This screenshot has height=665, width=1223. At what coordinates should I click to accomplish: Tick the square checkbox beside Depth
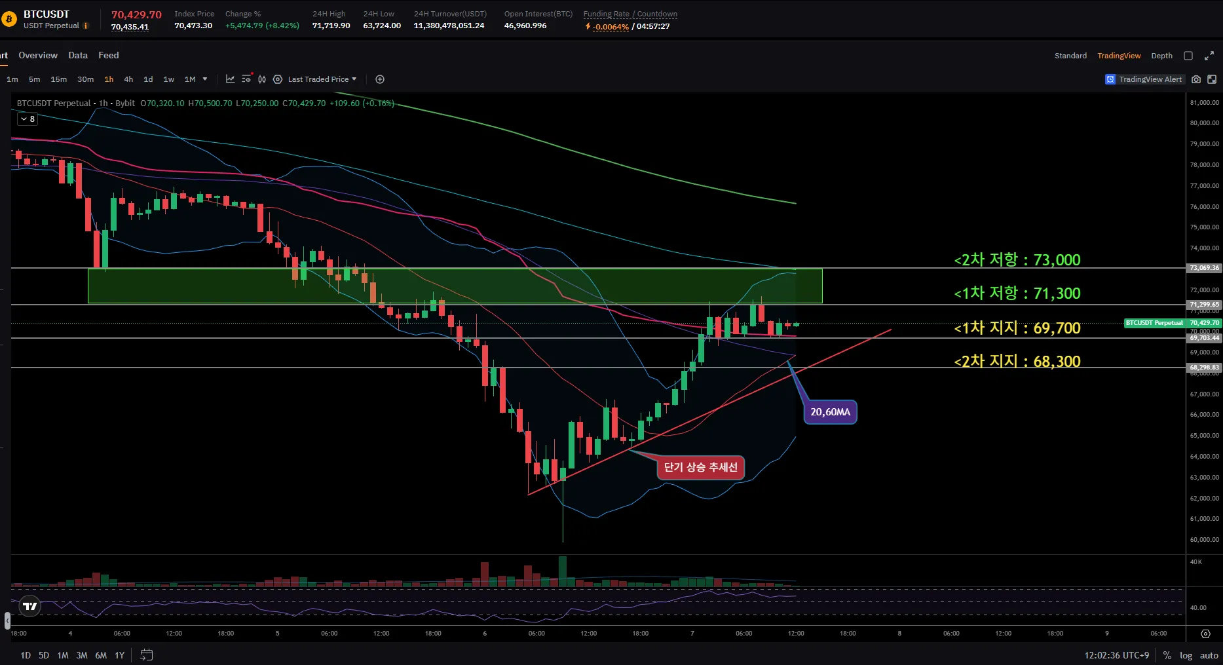[1188, 56]
